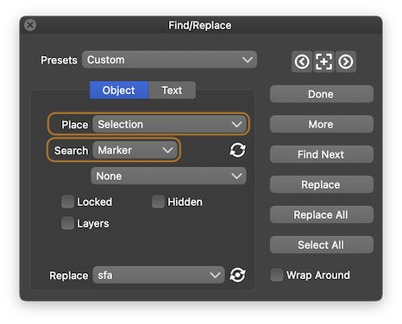Toggle the Hidden checkbox

coord(158,202)
